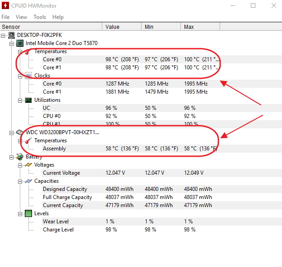The width and height of the screenshot is (282, 267).
Task: Click the thermometer icon under WDC drive
Action: (28, 140)
